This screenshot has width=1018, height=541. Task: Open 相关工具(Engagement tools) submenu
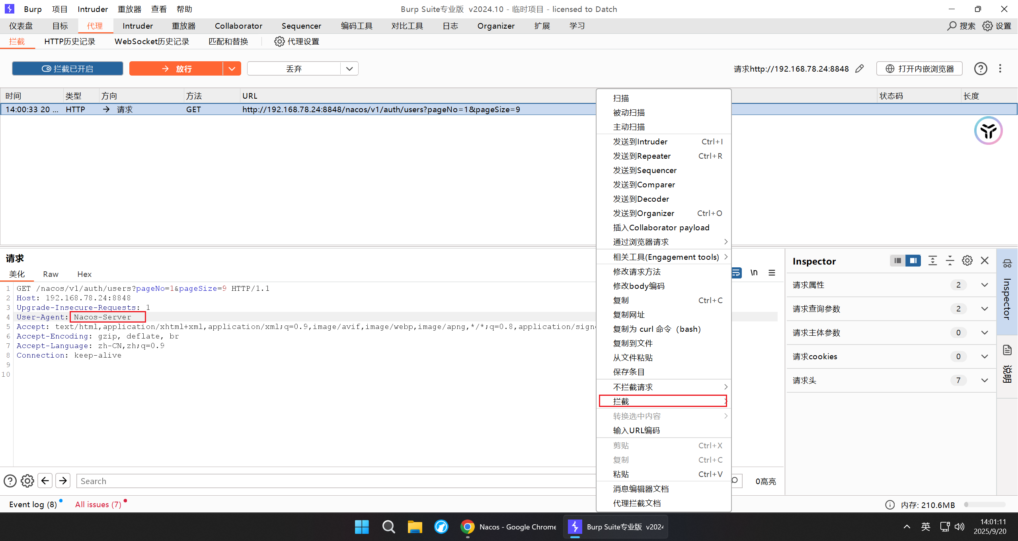664,257
